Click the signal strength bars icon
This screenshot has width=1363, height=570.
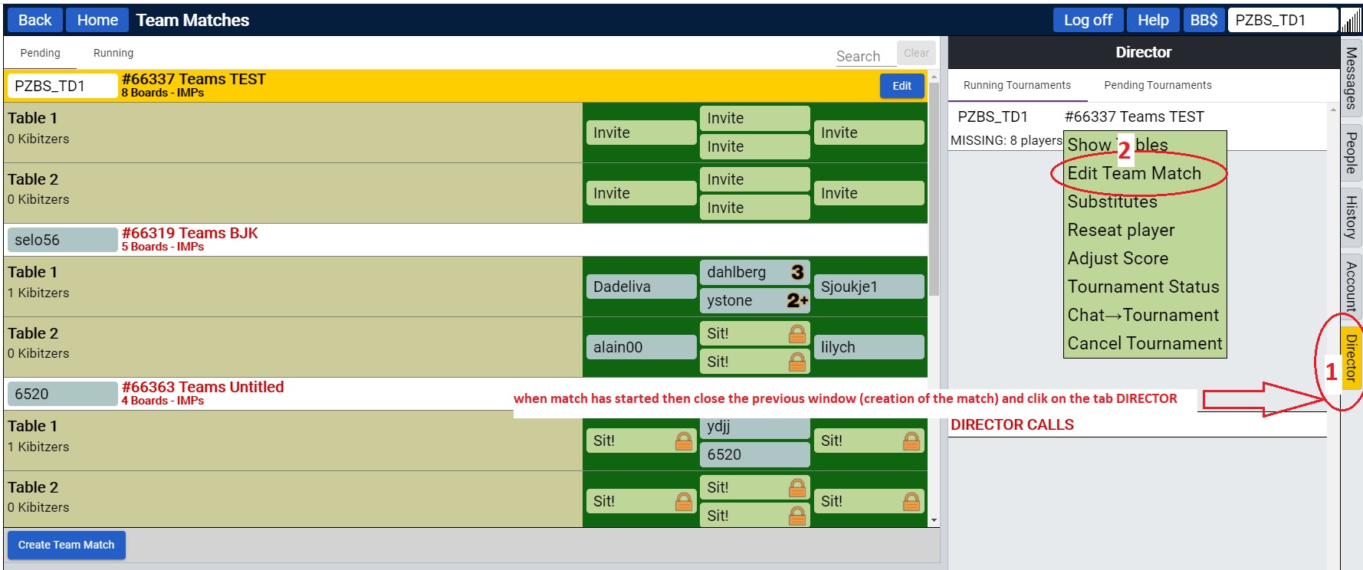coord(1351,21)
